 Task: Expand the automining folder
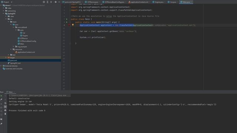(x=3, y=11)
